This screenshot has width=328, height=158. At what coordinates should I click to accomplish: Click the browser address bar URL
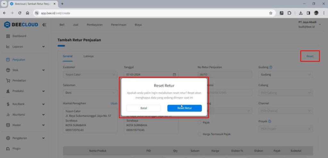[x=56, y=13]
